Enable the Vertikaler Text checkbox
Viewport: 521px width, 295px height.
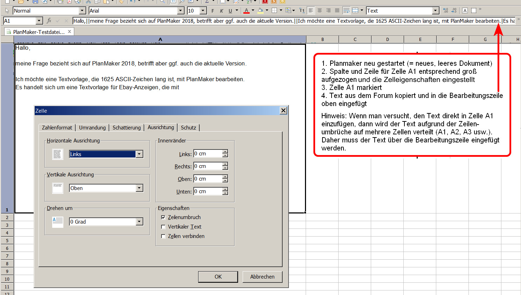click(163, 227)
